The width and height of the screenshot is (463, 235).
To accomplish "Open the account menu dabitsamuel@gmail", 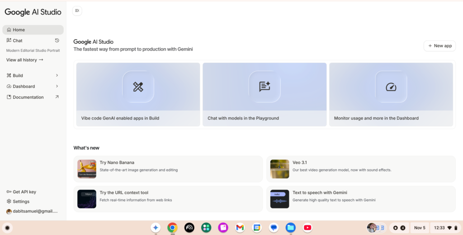I will (x=33, y=212).
